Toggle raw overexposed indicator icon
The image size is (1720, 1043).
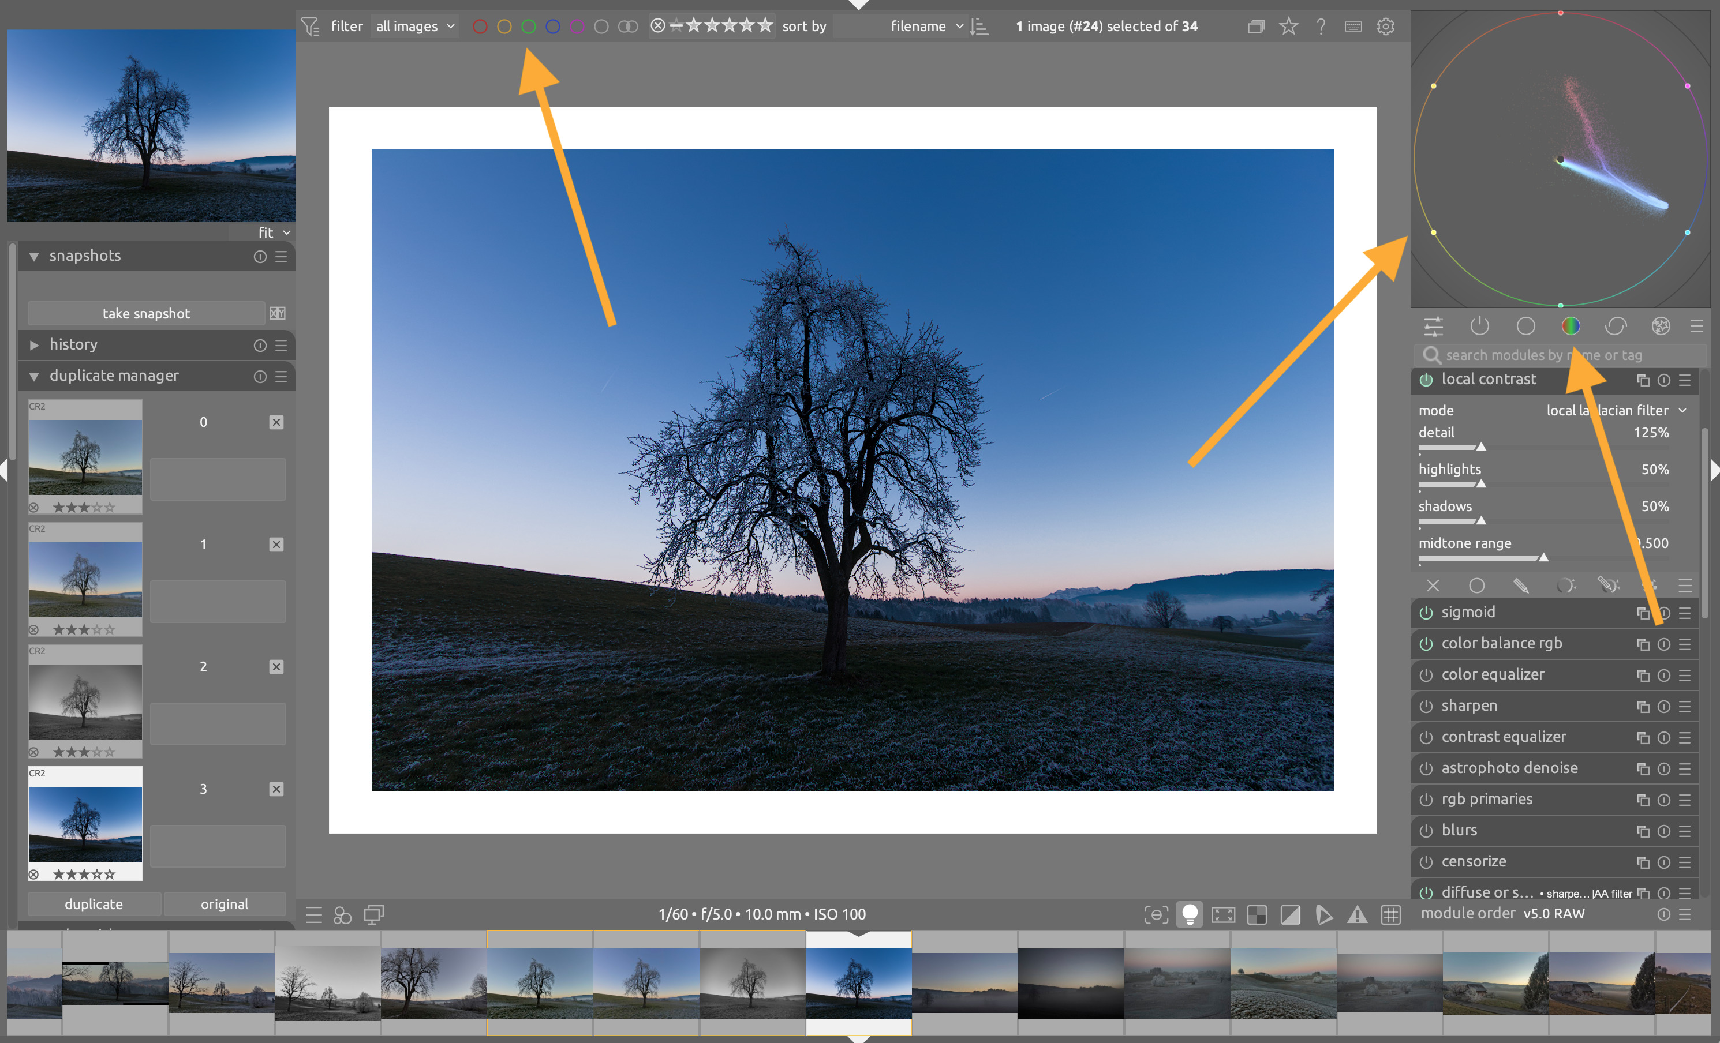click(1257, 914)
